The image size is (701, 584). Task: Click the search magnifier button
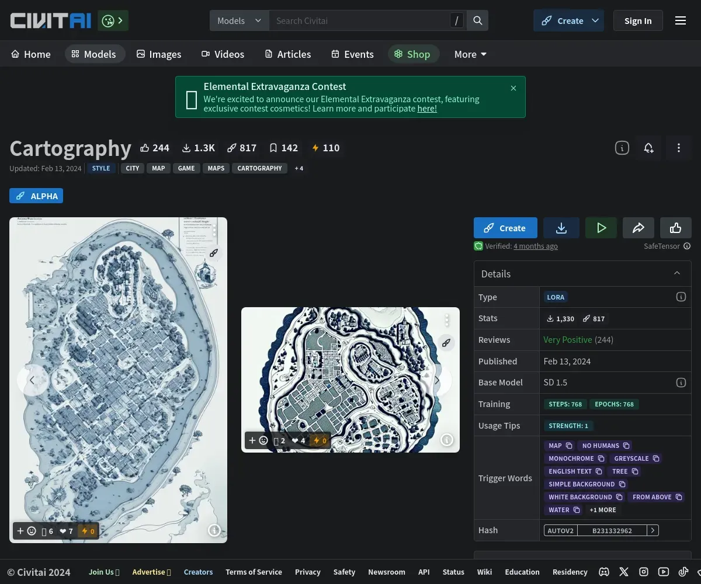(477, 20)
